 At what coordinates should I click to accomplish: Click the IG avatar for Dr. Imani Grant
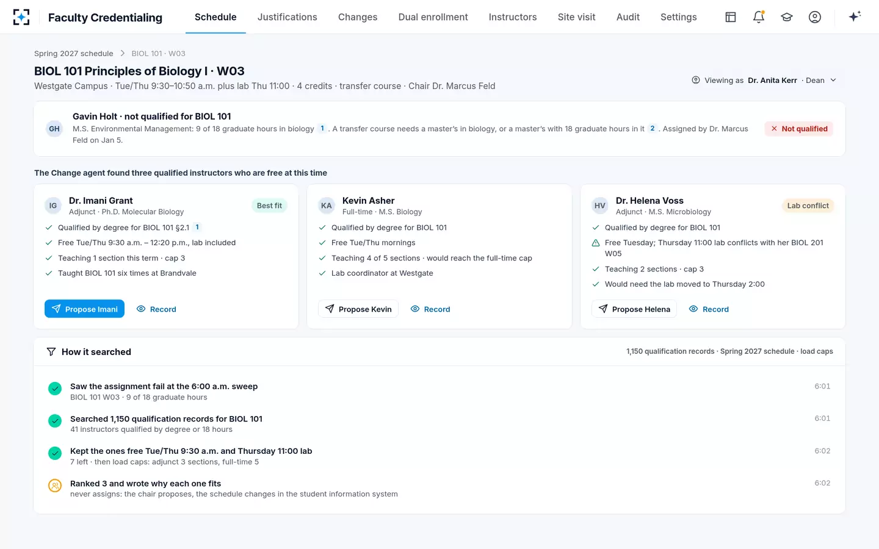tap(53, 206)
